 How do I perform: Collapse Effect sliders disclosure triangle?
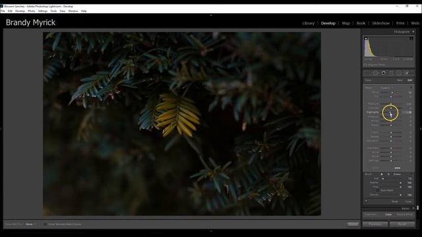coord(411,88)
